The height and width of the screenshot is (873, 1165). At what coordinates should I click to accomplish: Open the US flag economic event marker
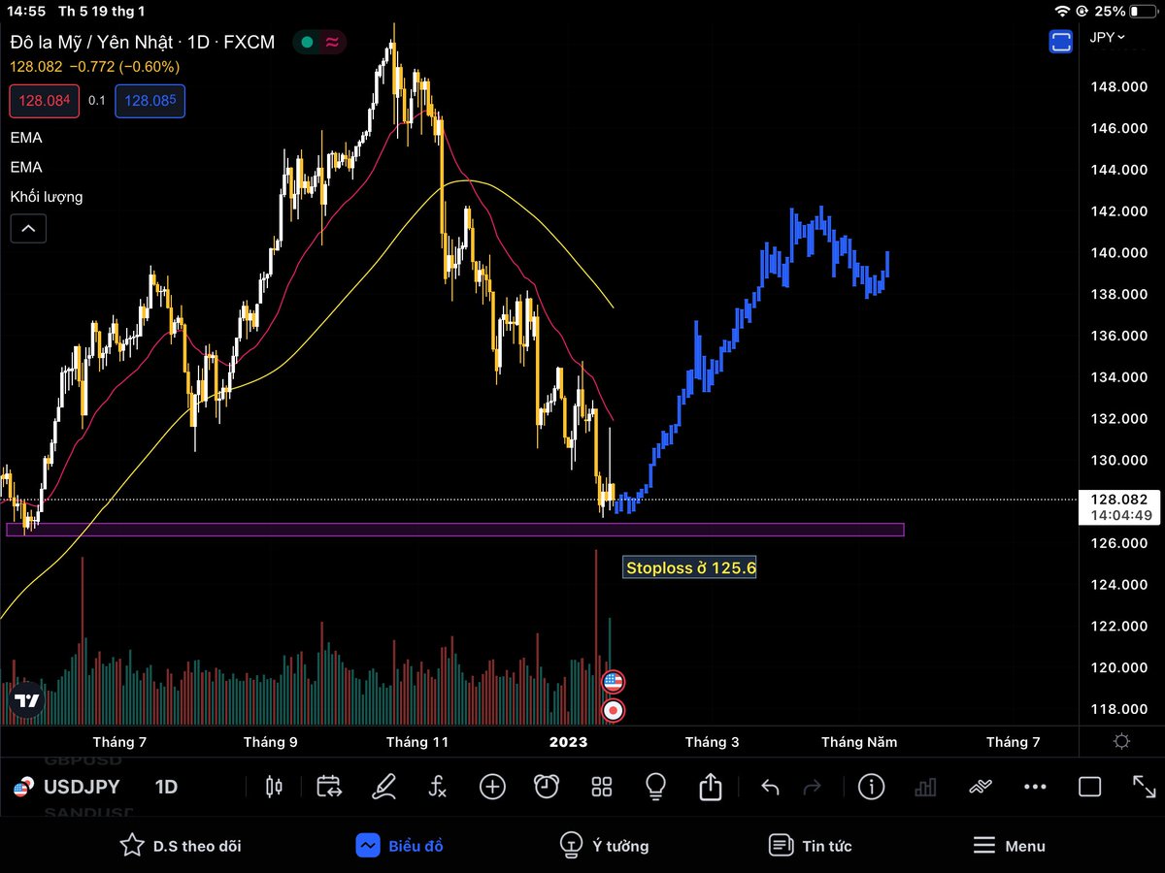click(613, 682)
